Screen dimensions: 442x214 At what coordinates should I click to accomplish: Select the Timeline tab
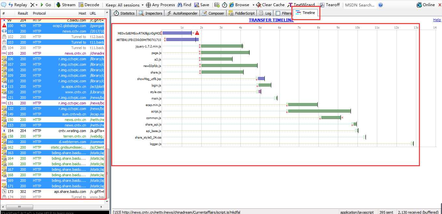point(305,13)
